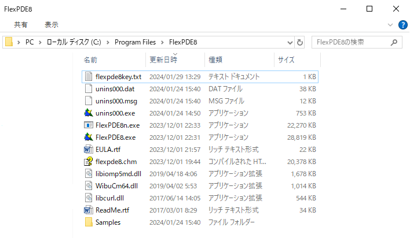Image resolution: width=410 pixels, height=238 pixels.
Task: Select the Samples folder icon
Action: coord(89,222)
